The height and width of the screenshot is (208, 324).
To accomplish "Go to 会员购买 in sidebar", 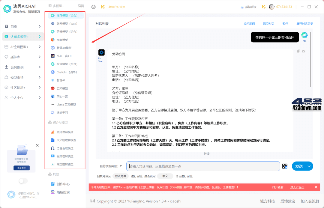I will (23, 67).
